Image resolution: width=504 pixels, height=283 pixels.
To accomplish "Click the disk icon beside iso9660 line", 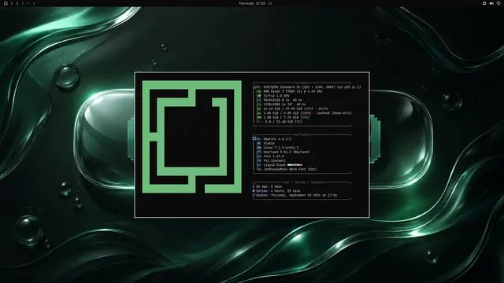I will coord(259,113).
